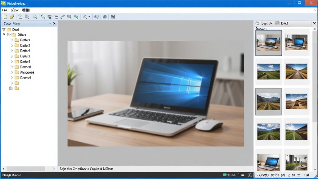Click the blue picture toolbar icon
318x179 pixels.
coord(105,17)
